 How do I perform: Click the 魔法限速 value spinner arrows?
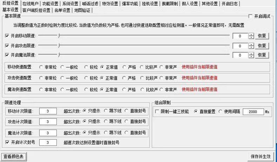coord(251,55)
